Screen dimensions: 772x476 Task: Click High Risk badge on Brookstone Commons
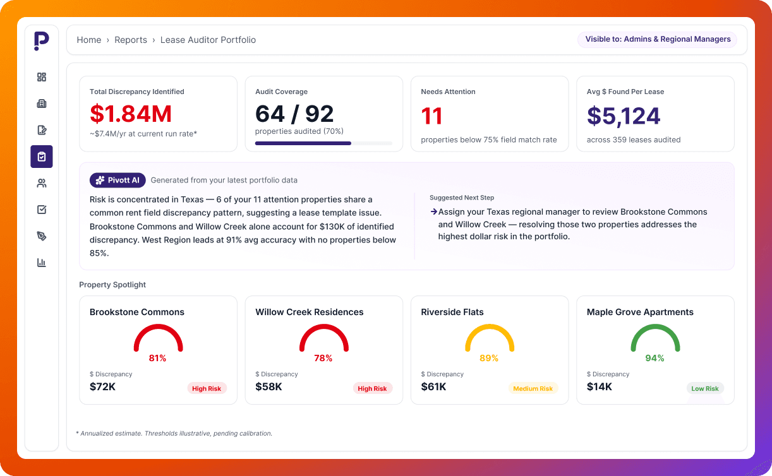[x=207, y=388]
